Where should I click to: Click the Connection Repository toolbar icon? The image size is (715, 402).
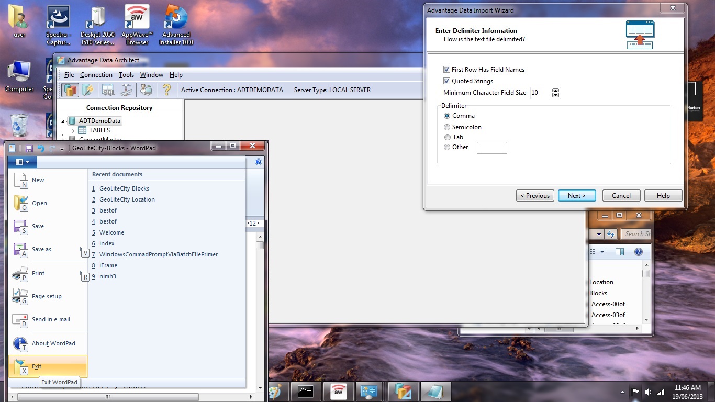70,90
